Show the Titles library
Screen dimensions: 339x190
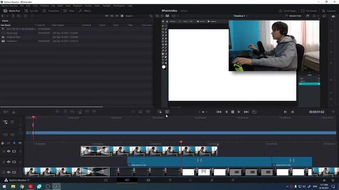(x=69, y=11)
